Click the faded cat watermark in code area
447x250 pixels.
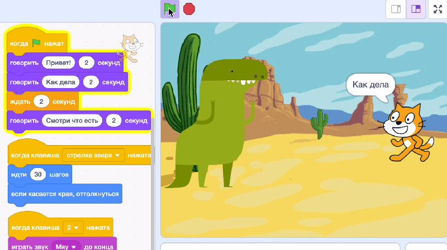click(x=131, y=47)
